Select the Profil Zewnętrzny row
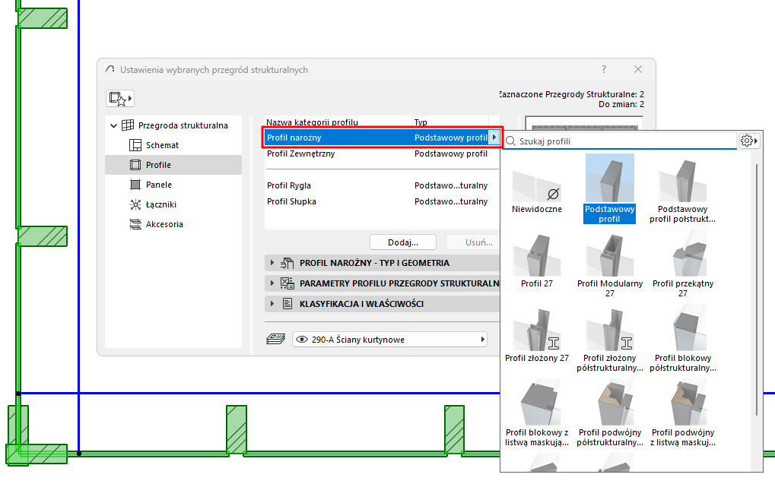 [x=382, y=153]
